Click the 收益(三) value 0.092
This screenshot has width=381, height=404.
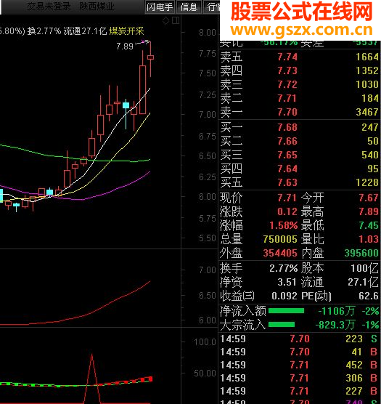pyautogui.click(x=284, y=296)
